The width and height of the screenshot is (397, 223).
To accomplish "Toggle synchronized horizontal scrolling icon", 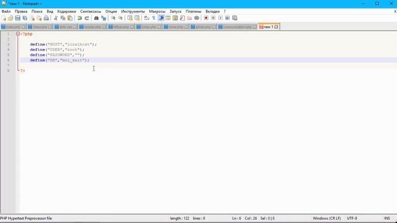I will (137, 18).
